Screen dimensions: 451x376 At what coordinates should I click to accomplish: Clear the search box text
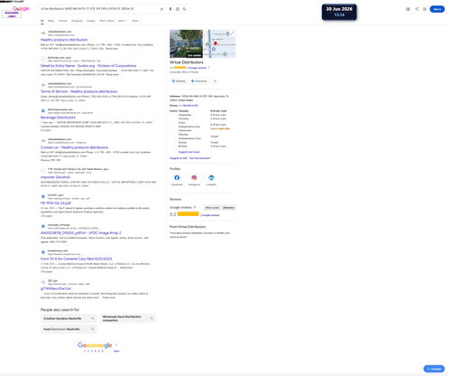pyautogui.click(x=161, y=9)
